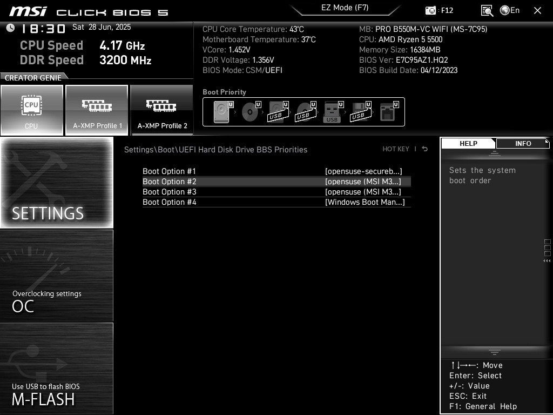Open Boot Option #2 value list
This screenshot has height=415, width=553.
(x=363, y=182)
